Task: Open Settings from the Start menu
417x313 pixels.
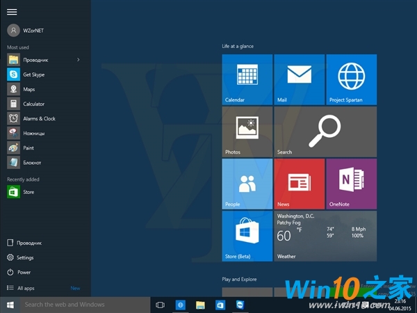Action: [x=25, y=257]
